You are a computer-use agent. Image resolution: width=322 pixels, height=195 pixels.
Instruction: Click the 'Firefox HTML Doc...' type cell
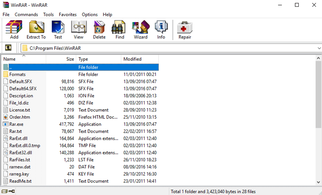[98, 117]
